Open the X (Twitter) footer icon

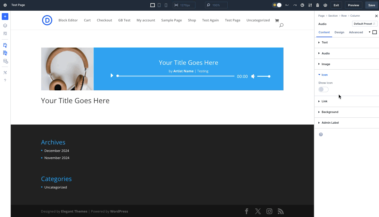[x=258, y=211]
